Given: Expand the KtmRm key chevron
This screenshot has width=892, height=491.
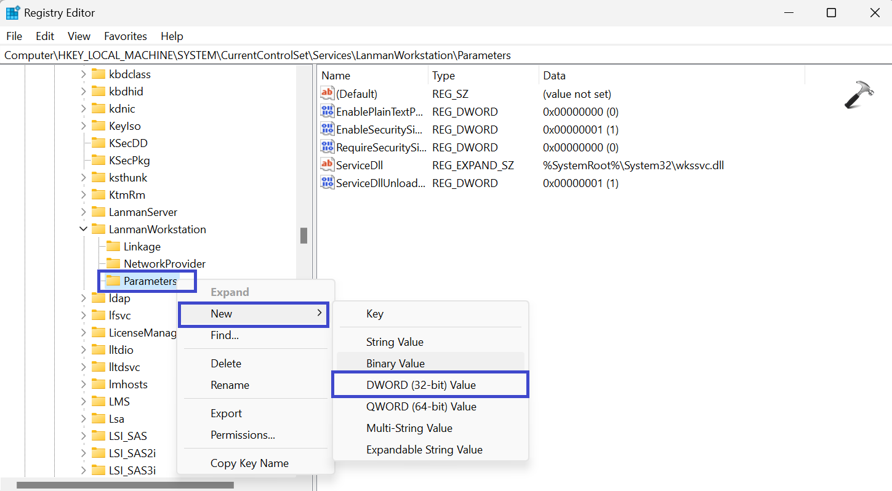Looking at the screenshot, I should click(x=83, y=194).
